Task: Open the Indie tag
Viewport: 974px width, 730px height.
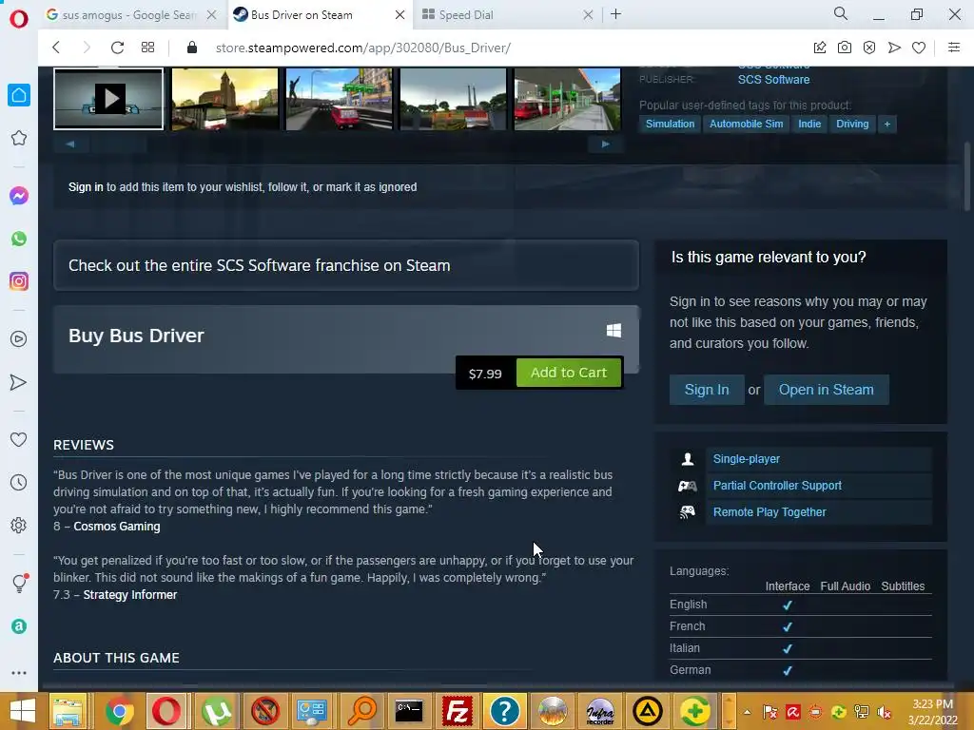Action: tap(809, 124)
